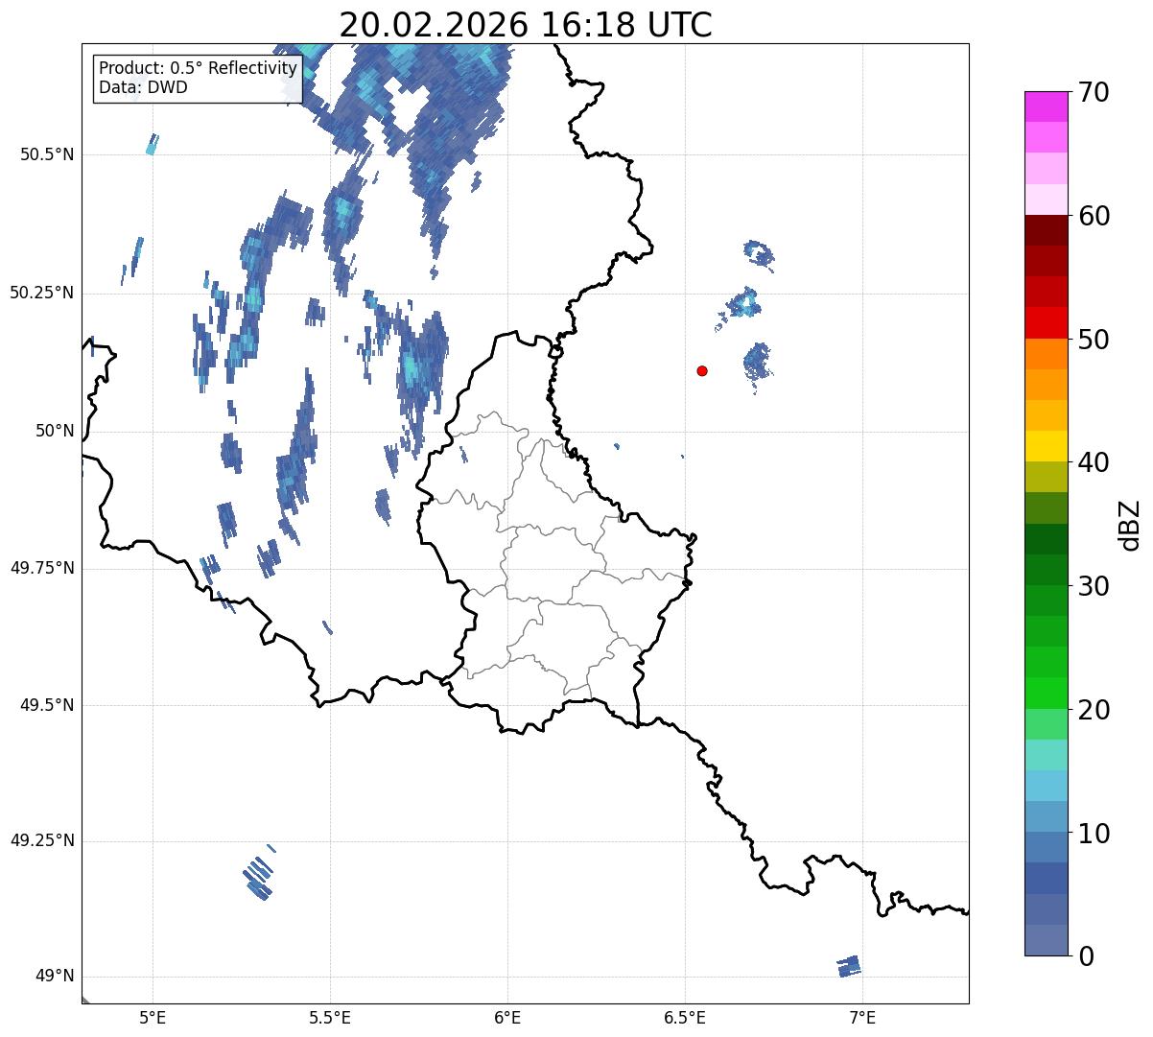Select the yellow 40 dBZ colorbar segment
Image resolution: width=1153 pixels, height=1037 pixels.
[x=1046, y=446]
